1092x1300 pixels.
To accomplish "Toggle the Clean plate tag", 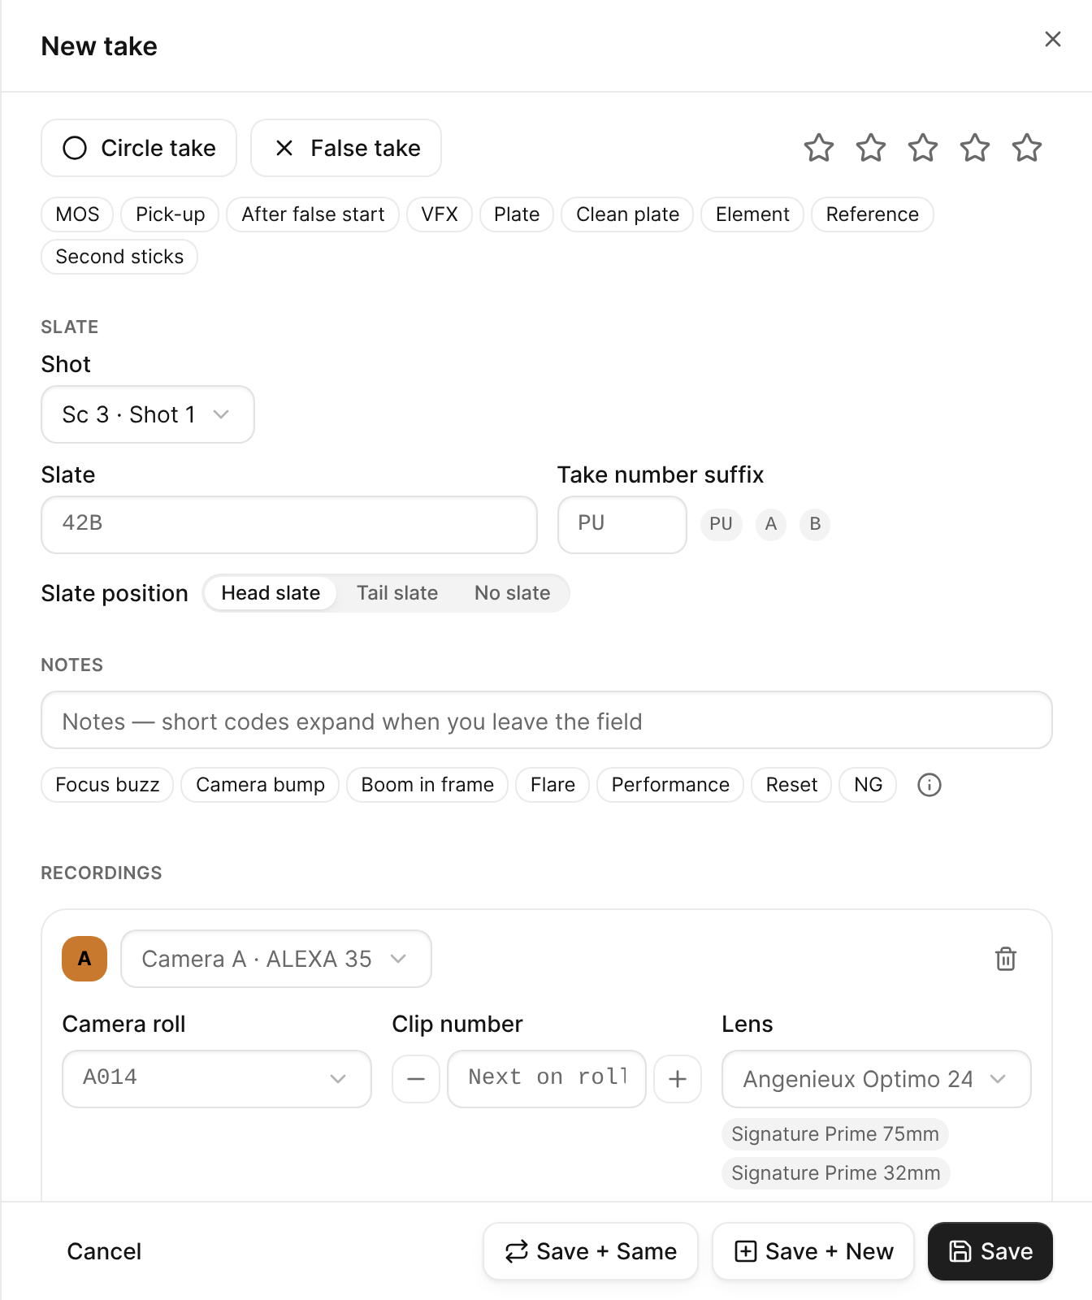I will coord(627,214).
